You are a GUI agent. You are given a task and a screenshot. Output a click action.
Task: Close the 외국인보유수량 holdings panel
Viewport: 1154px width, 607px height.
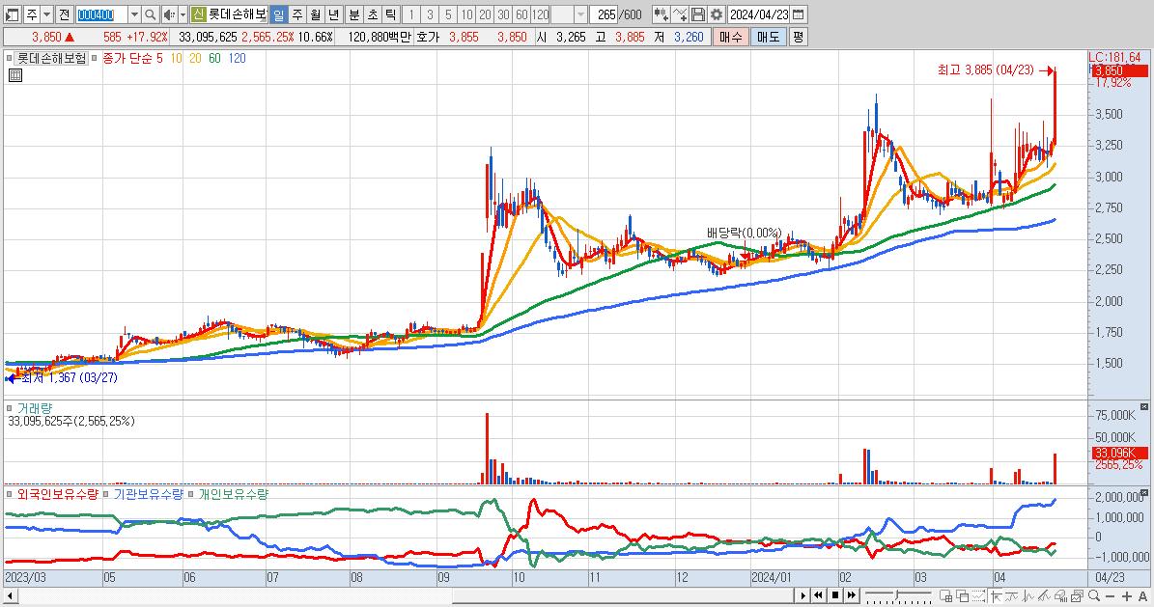[1143, 493]
